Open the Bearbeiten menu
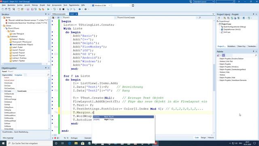This screenshot has width=259, height=146. coord(11,5)
